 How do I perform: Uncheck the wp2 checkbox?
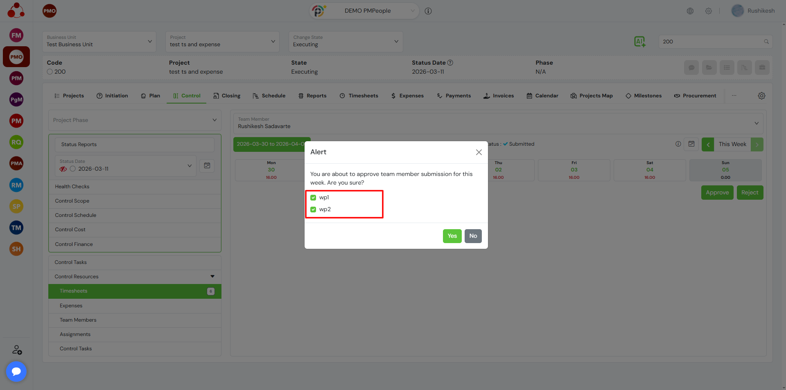click(x=313, y=210)
